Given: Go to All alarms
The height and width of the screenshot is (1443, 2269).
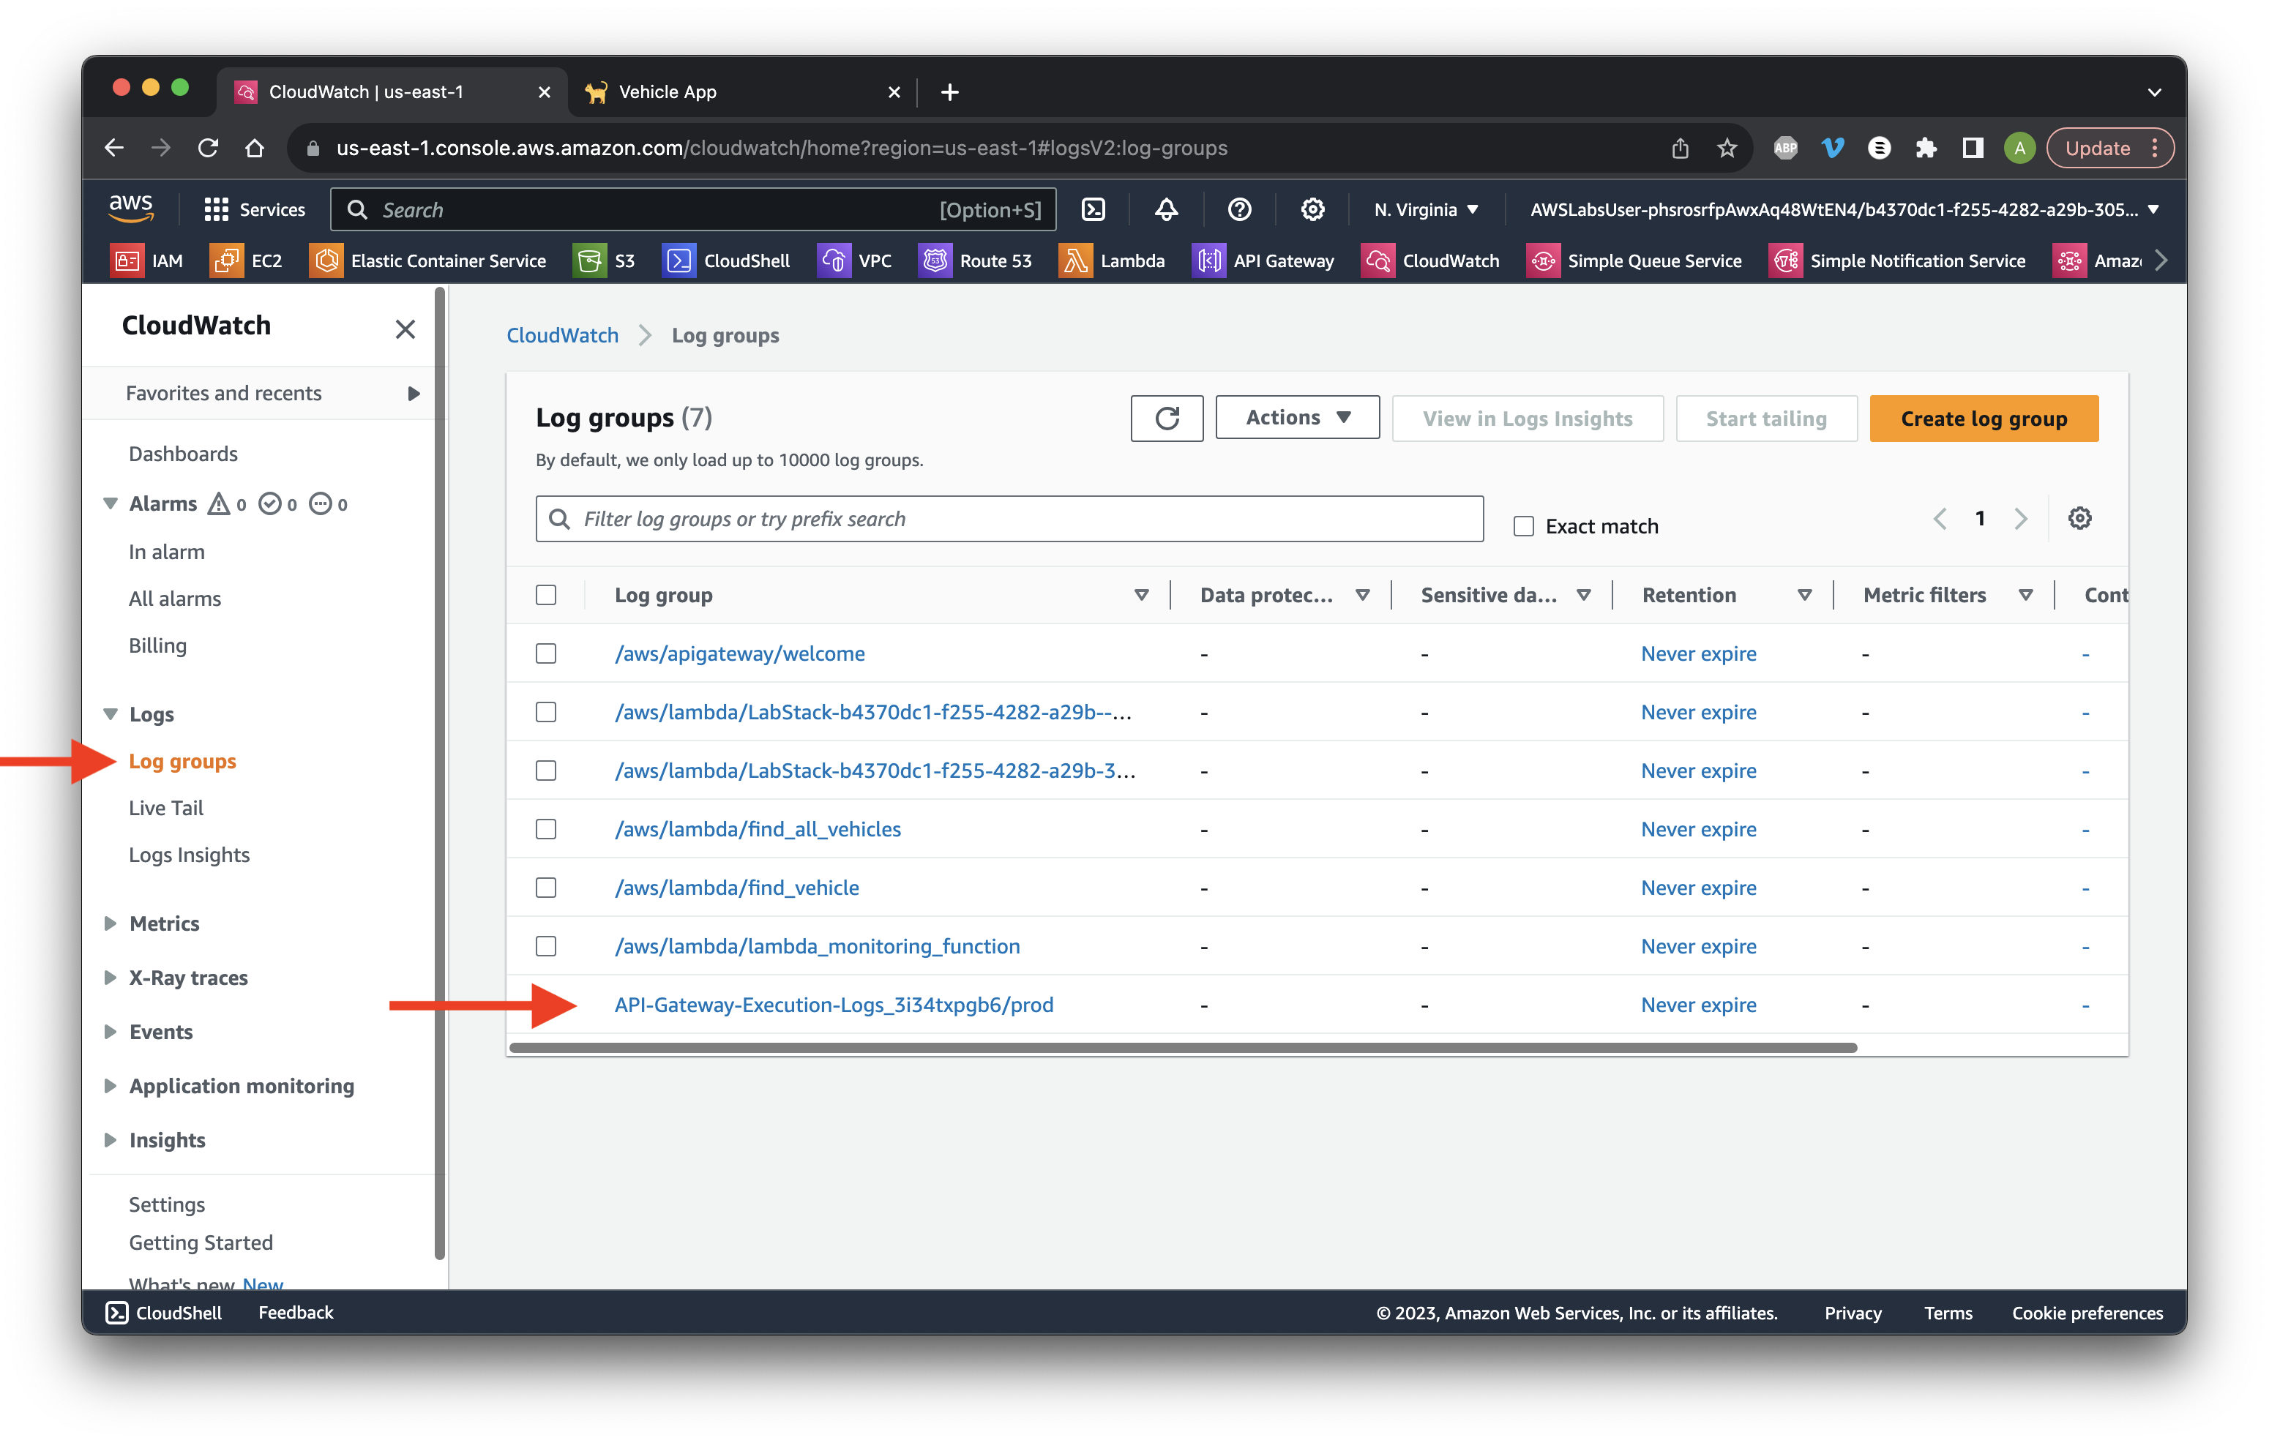Looking at the screenshot, I should tap(174, 598).
